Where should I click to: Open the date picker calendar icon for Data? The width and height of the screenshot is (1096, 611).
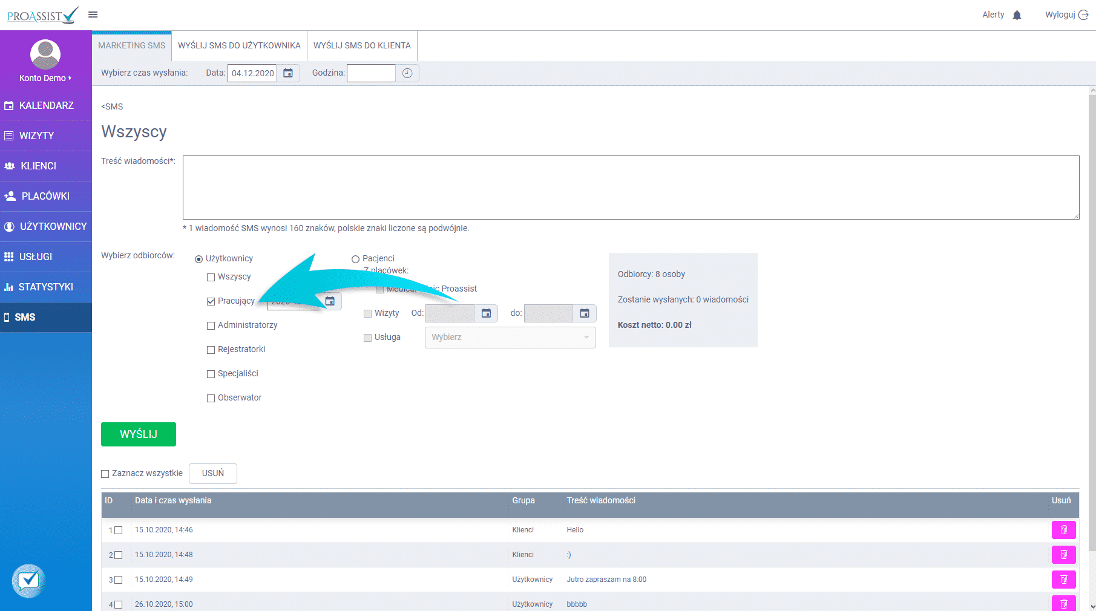coord(288,73)
